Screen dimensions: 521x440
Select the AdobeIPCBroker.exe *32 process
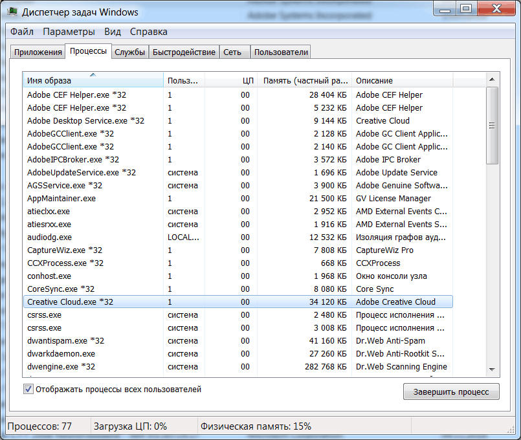coord(238,159)
